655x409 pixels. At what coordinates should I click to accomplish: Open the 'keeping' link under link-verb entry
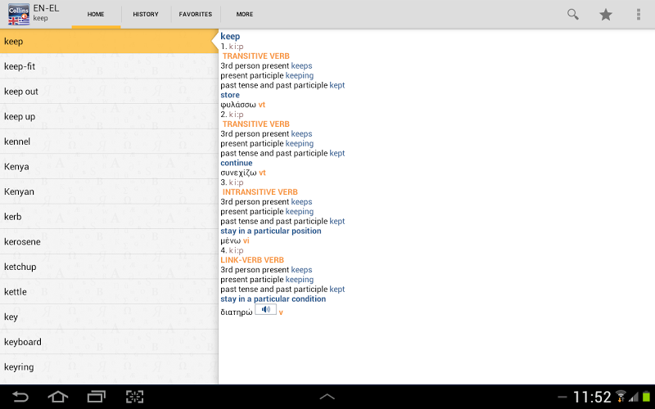coord(300,280)
